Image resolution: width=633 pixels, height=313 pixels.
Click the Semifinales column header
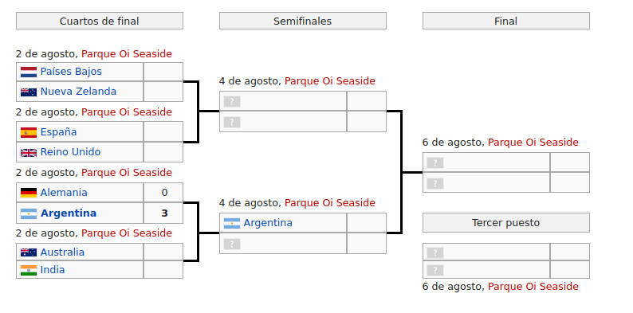click(303, 21)
